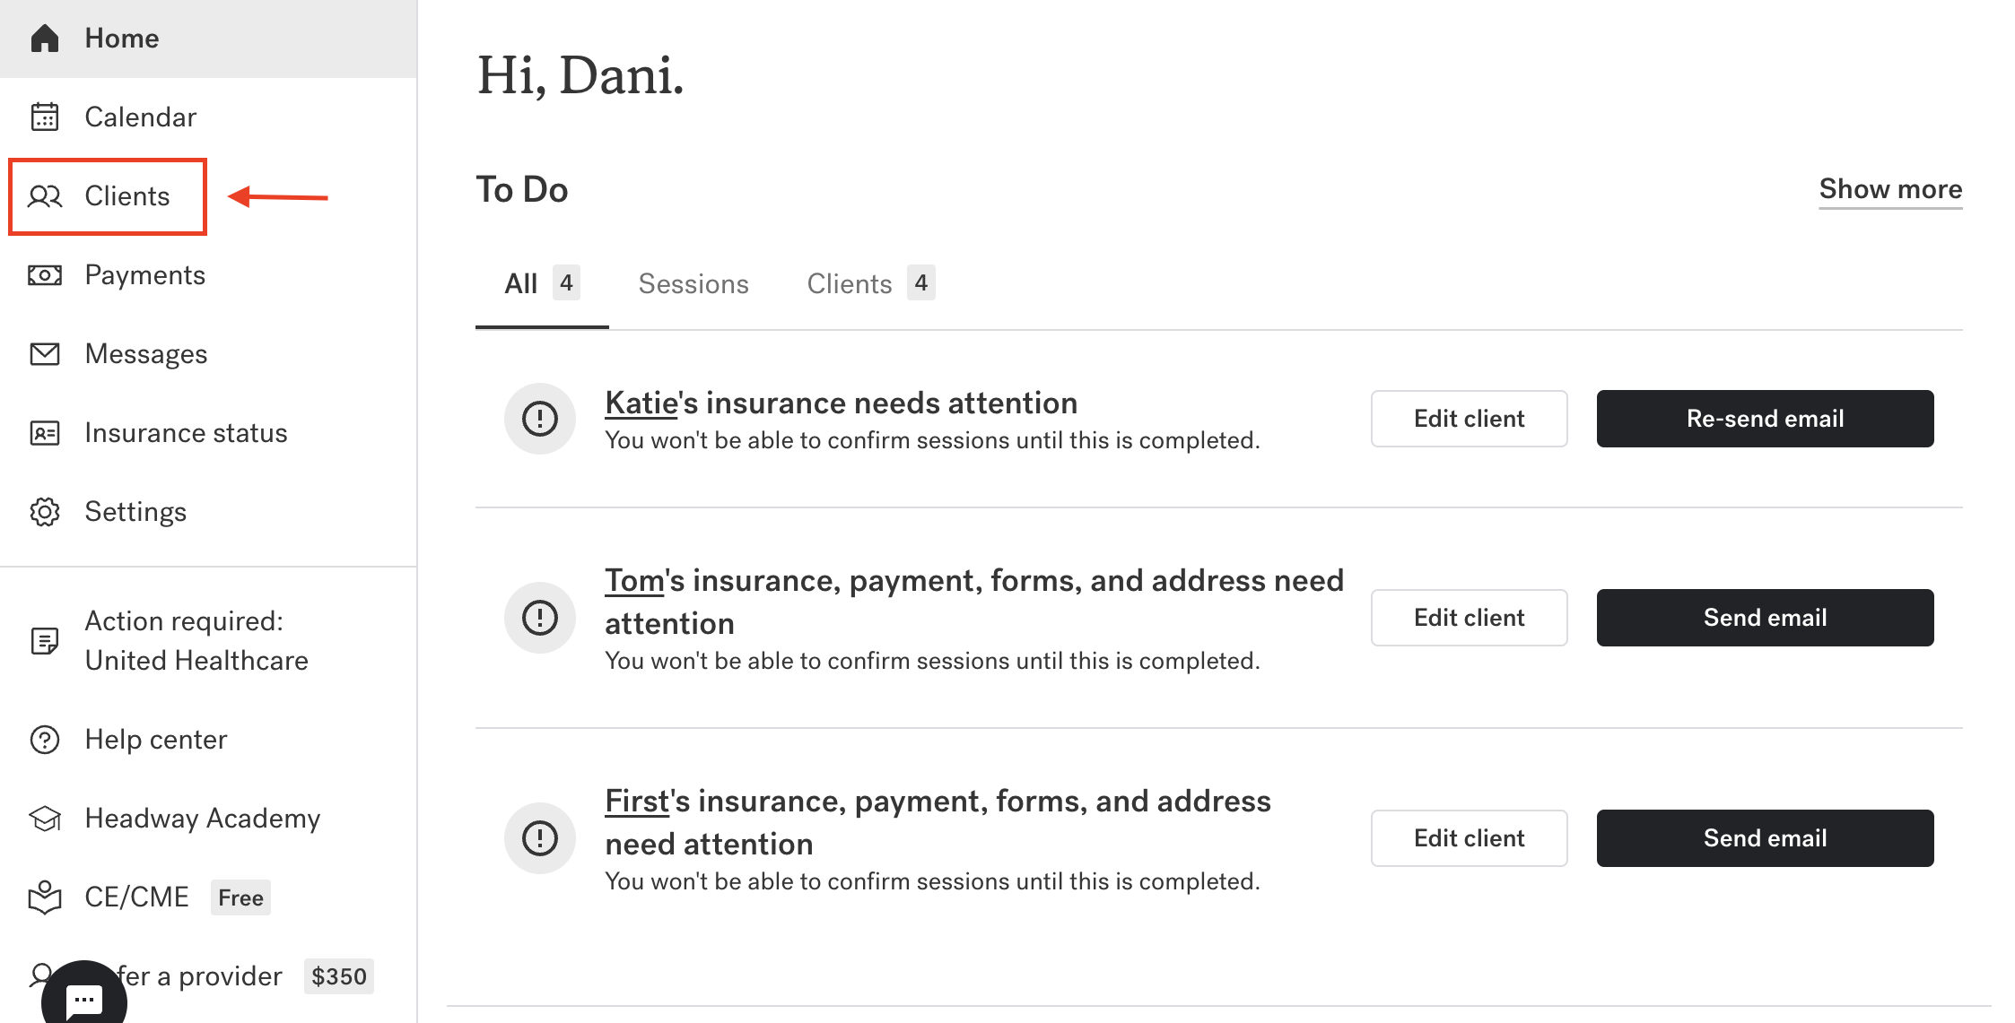This screenshot has height=1023, width=2015.
Task: Open the chat bubble widget
Action: point(84,998)
